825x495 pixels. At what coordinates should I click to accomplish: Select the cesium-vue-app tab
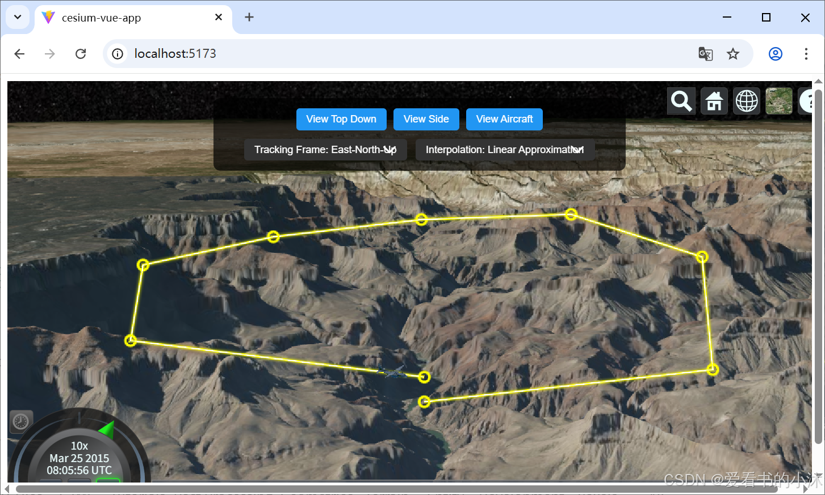pos(133,18)
